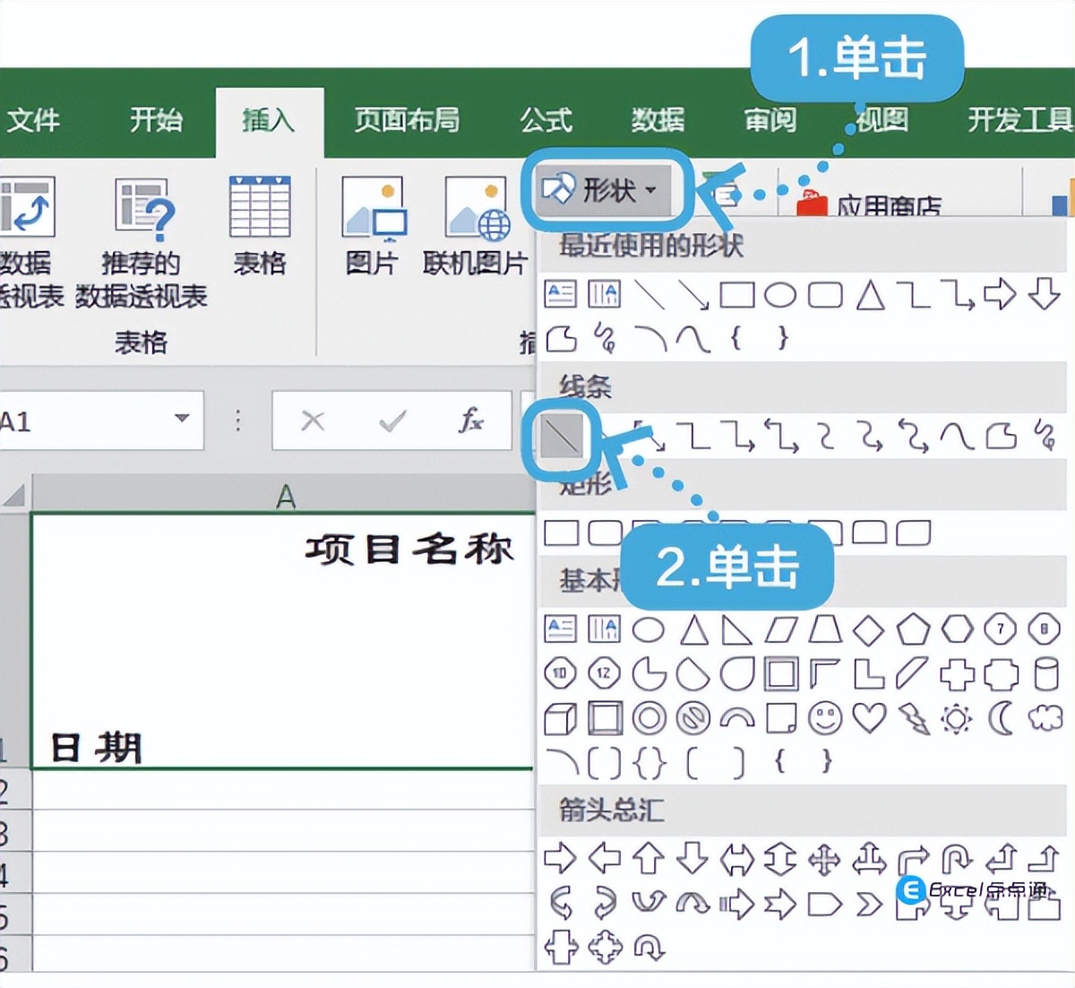This screenshot has width=1075, height=988.
Task: Select the heart shape in basic shapes
Action: pyautogui.click(x=868, y=716)
